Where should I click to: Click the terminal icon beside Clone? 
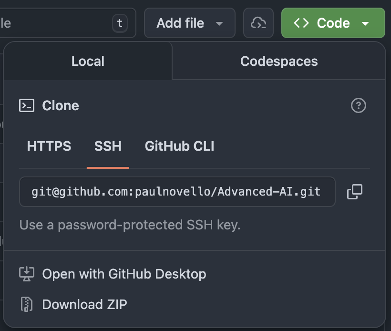27,105
